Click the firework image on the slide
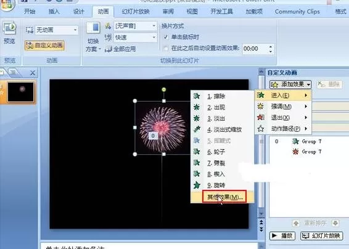This screenshot has width=349, height=249. click(163, 128)
